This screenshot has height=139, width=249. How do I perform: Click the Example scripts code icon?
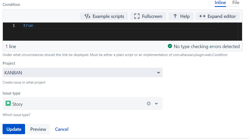pyautogui.click(x=87, y=16)
